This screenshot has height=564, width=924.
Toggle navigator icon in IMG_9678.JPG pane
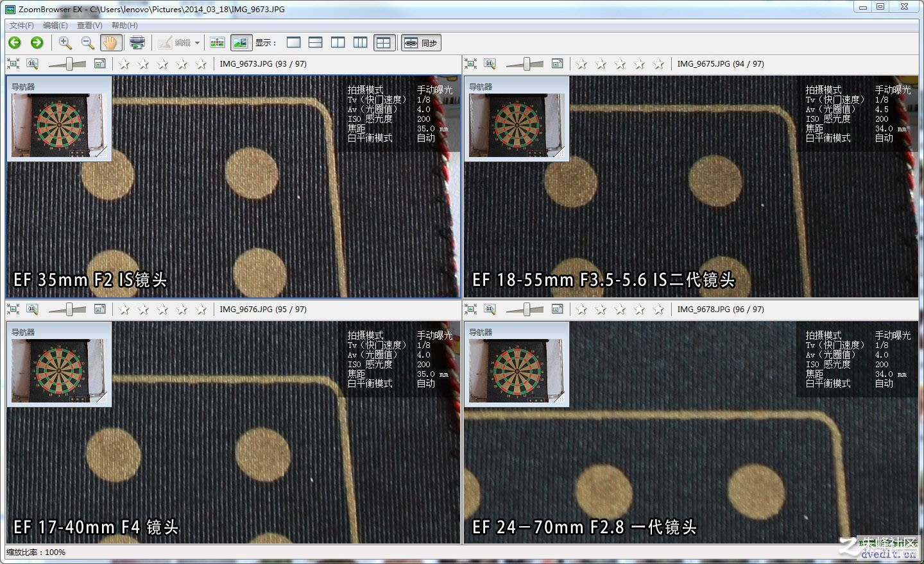click(557, 309)
